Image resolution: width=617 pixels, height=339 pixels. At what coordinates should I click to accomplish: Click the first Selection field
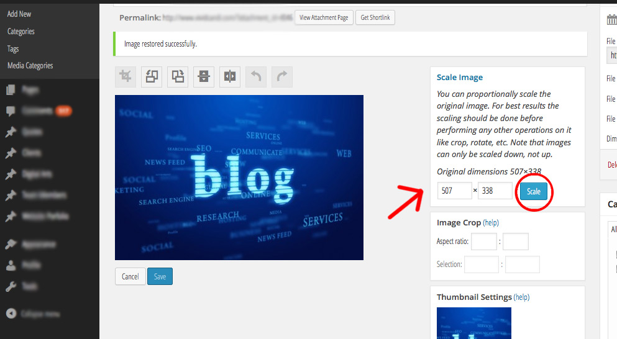click(x=482, y=264)
